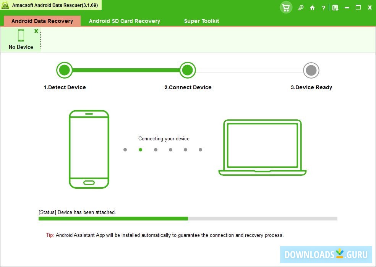Click the Detect Device step circle

tap(65, 70)
